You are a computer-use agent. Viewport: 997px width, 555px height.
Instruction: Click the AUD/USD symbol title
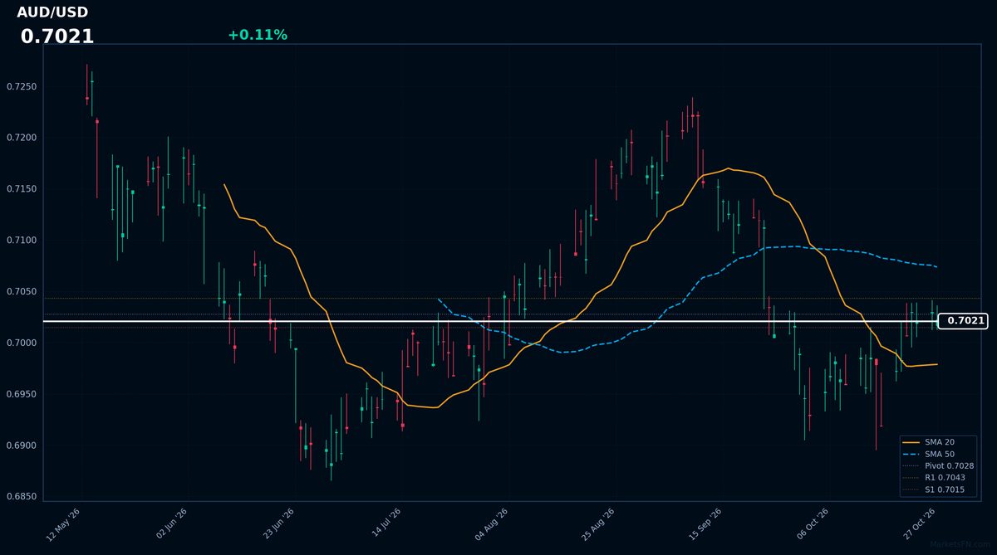coord(52,12)
